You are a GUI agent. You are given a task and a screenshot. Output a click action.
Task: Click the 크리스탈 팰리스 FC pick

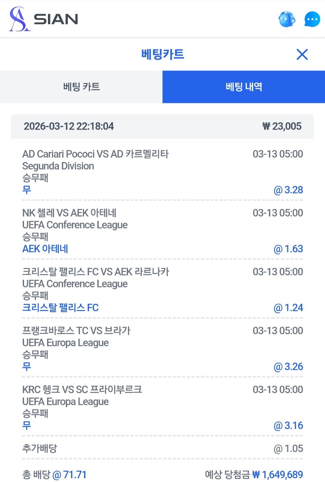pos(61,308)
